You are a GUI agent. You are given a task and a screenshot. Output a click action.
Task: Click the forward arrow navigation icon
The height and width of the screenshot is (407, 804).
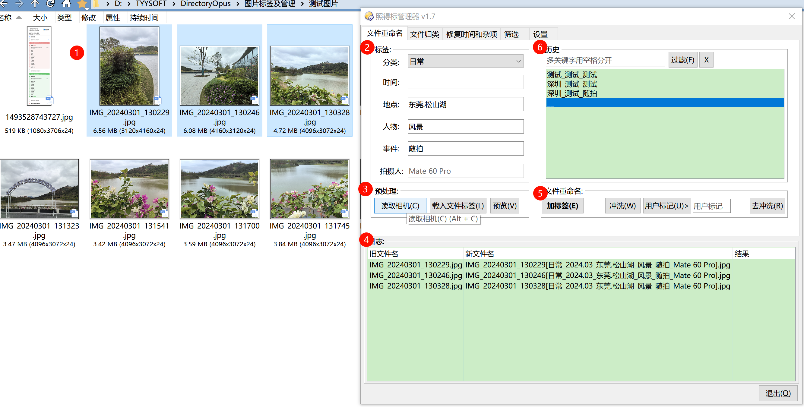click(x=19, y=3)
